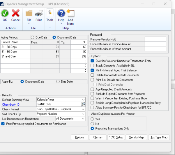This screenshot has height=155, width=175.
Task: Click the To value 30 for Current Period
Action: pos(79,42)
